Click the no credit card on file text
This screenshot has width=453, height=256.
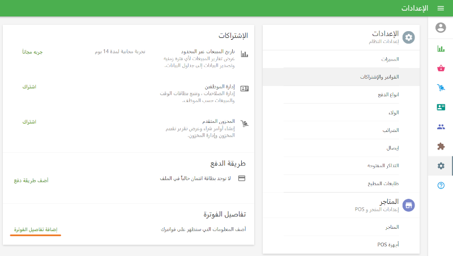pos(195,178)
